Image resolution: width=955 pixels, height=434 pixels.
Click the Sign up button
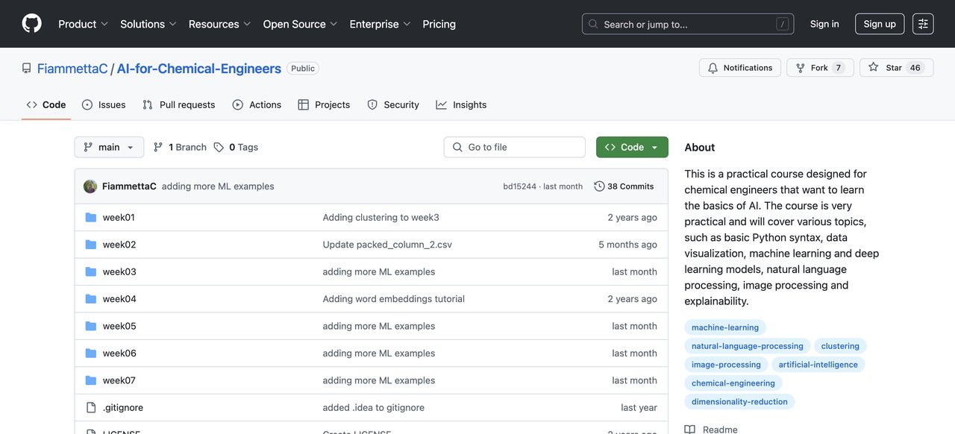[880, 24]
